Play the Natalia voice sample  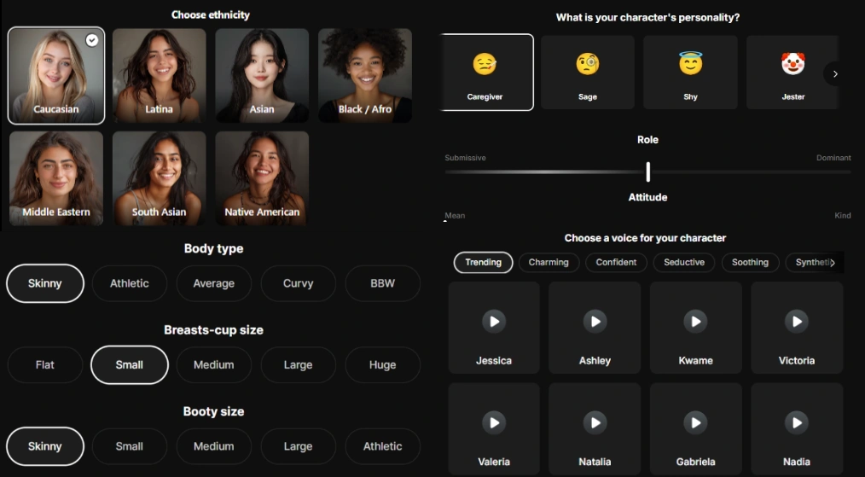point(595,422)
